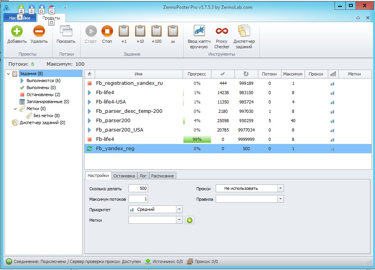Open the Приоритет dropdown

click(x=179, y=209)
